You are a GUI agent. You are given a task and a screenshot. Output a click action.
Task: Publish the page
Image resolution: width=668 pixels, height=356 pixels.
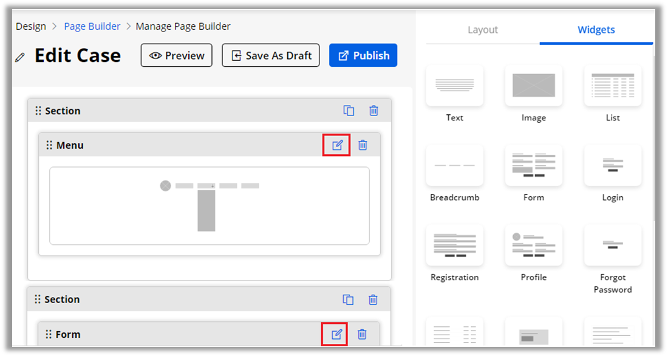coord(363,55)
